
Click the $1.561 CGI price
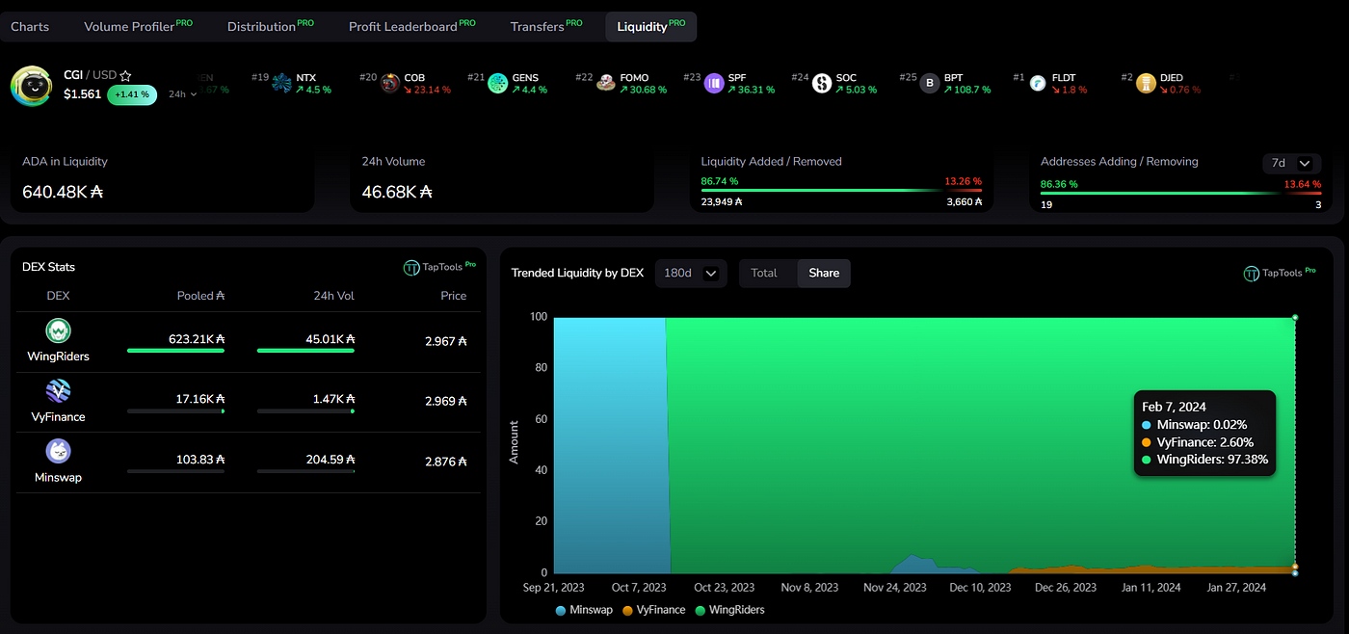coord(82,94)
